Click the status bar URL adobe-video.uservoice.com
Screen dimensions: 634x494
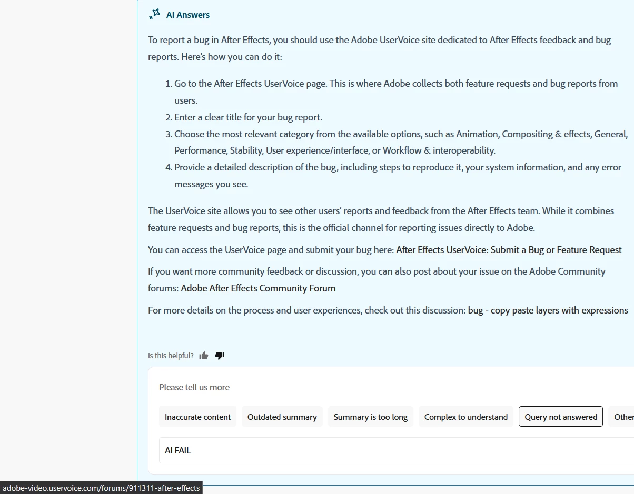(x=101, y=488)
